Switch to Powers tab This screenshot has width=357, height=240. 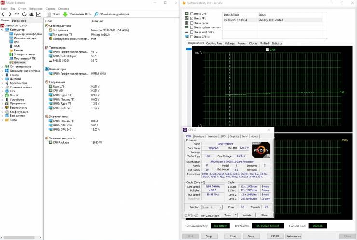(x=242, y=43)
